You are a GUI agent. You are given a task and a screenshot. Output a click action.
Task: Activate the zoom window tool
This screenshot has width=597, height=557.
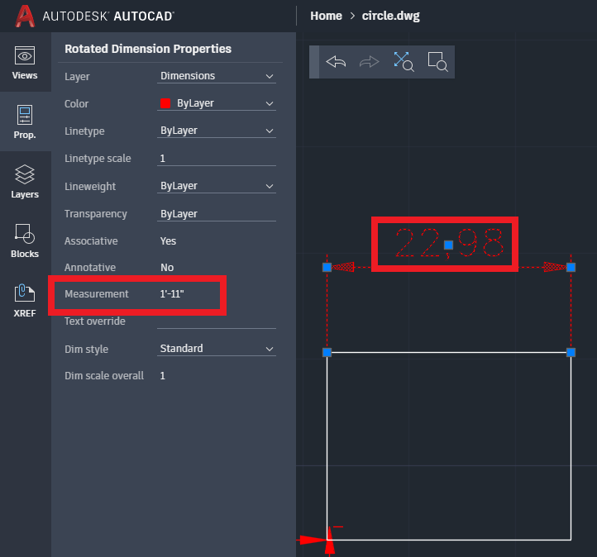point(437,62)
